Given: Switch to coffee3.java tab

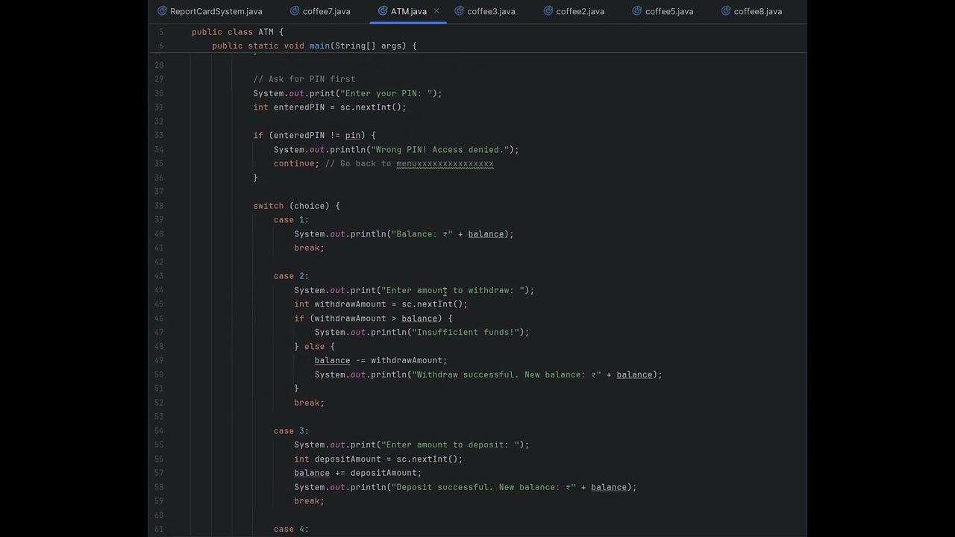Looking at the screenshot, I should click(x=491, y=11).
